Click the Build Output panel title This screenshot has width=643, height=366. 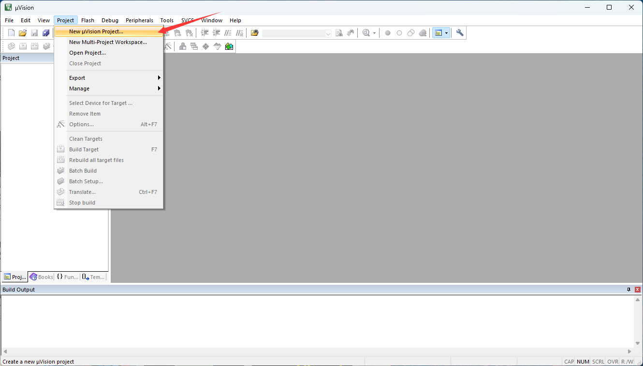(x=19, y=290)
